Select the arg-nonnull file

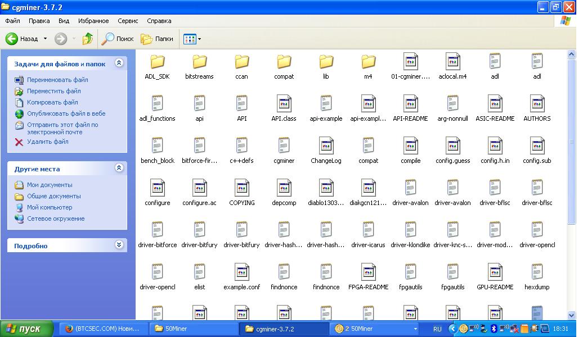(452, 109)
